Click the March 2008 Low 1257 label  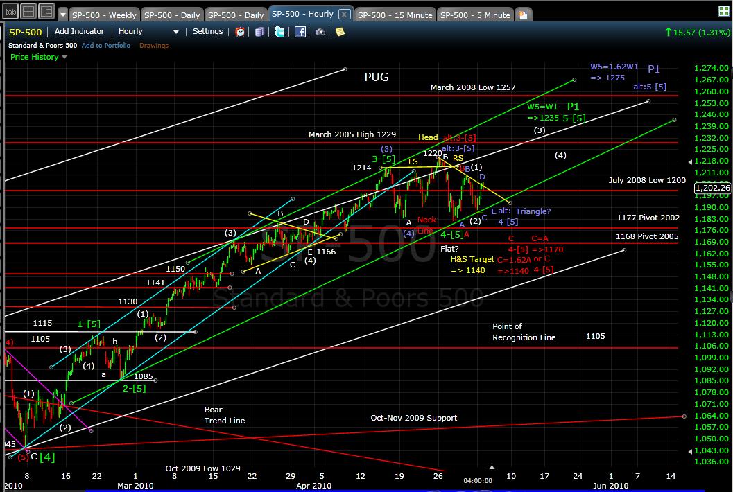pos(473,87)
